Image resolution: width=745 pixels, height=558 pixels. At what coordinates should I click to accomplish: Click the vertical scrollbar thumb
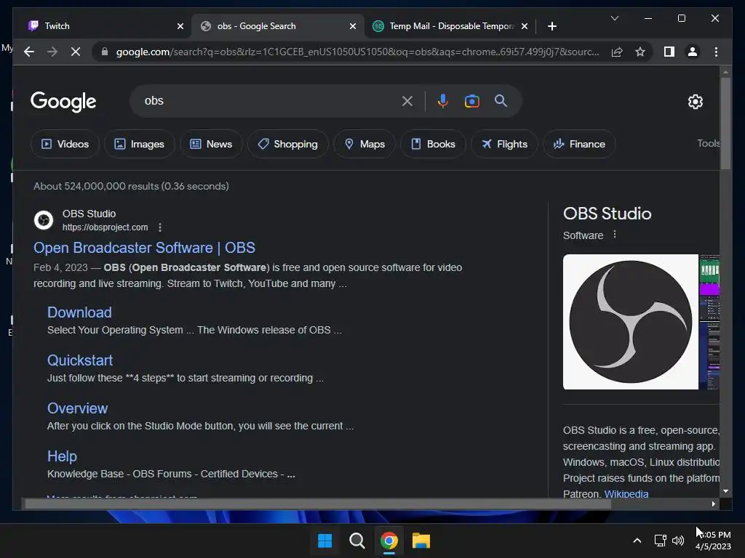pyautogui.click(x=725, y=124)
